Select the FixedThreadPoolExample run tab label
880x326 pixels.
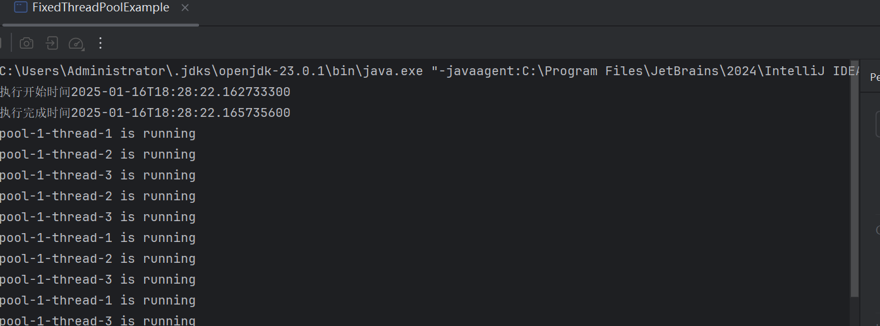tap(100, 8)
